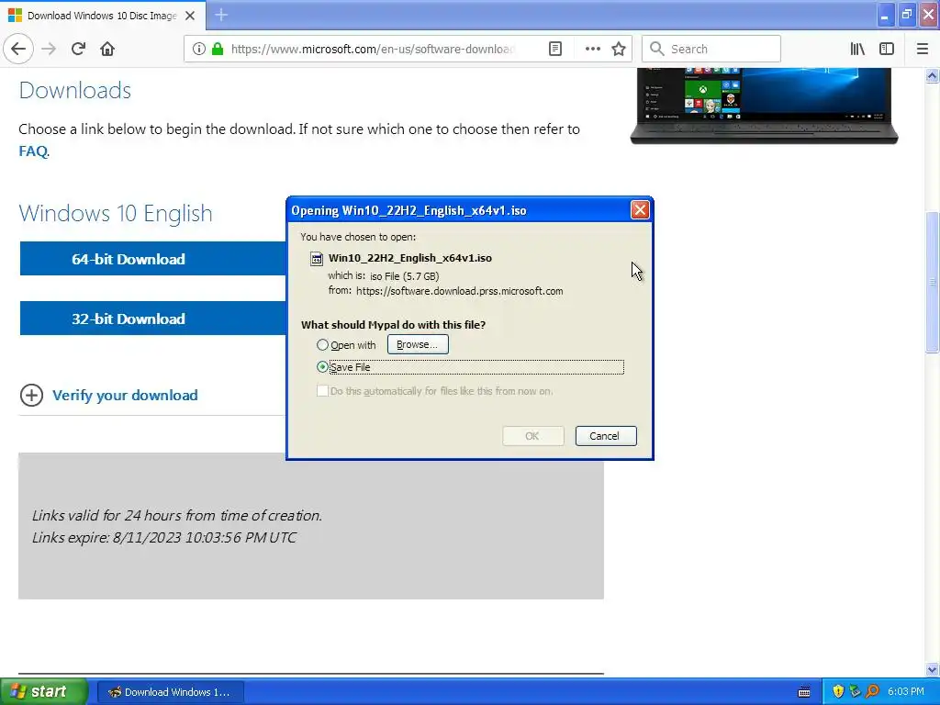Select the Save File radio button

coord(322,367)
